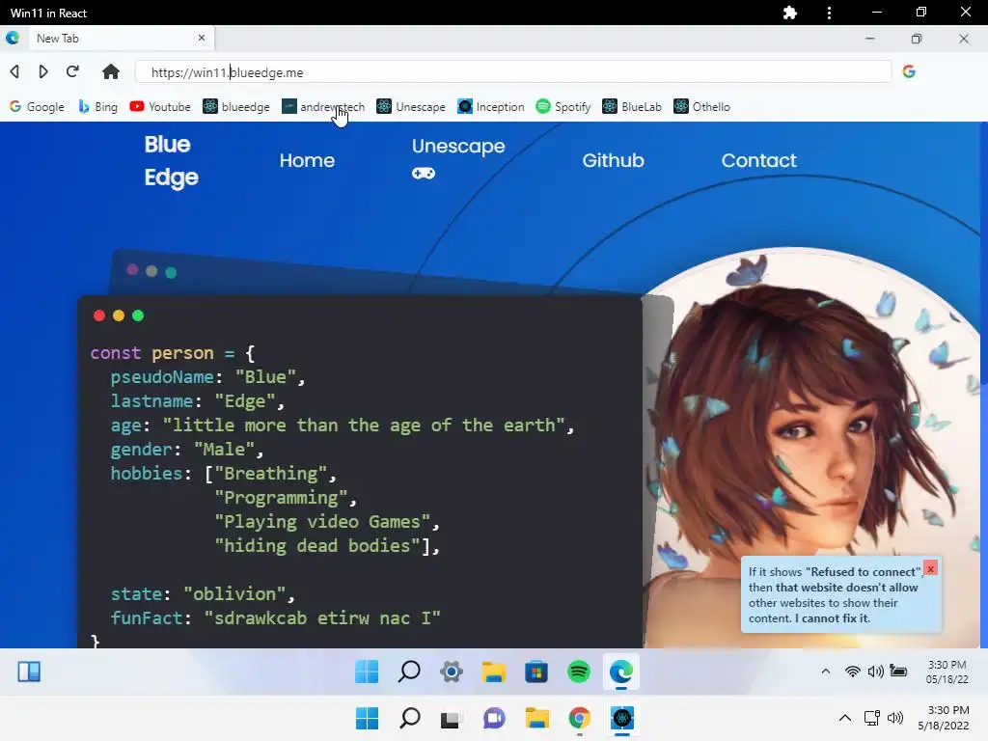Open the browser home icon
Image resolution: width=988 pixels, height=741 pixels.
pyautogui.click(x=111, y=71)
